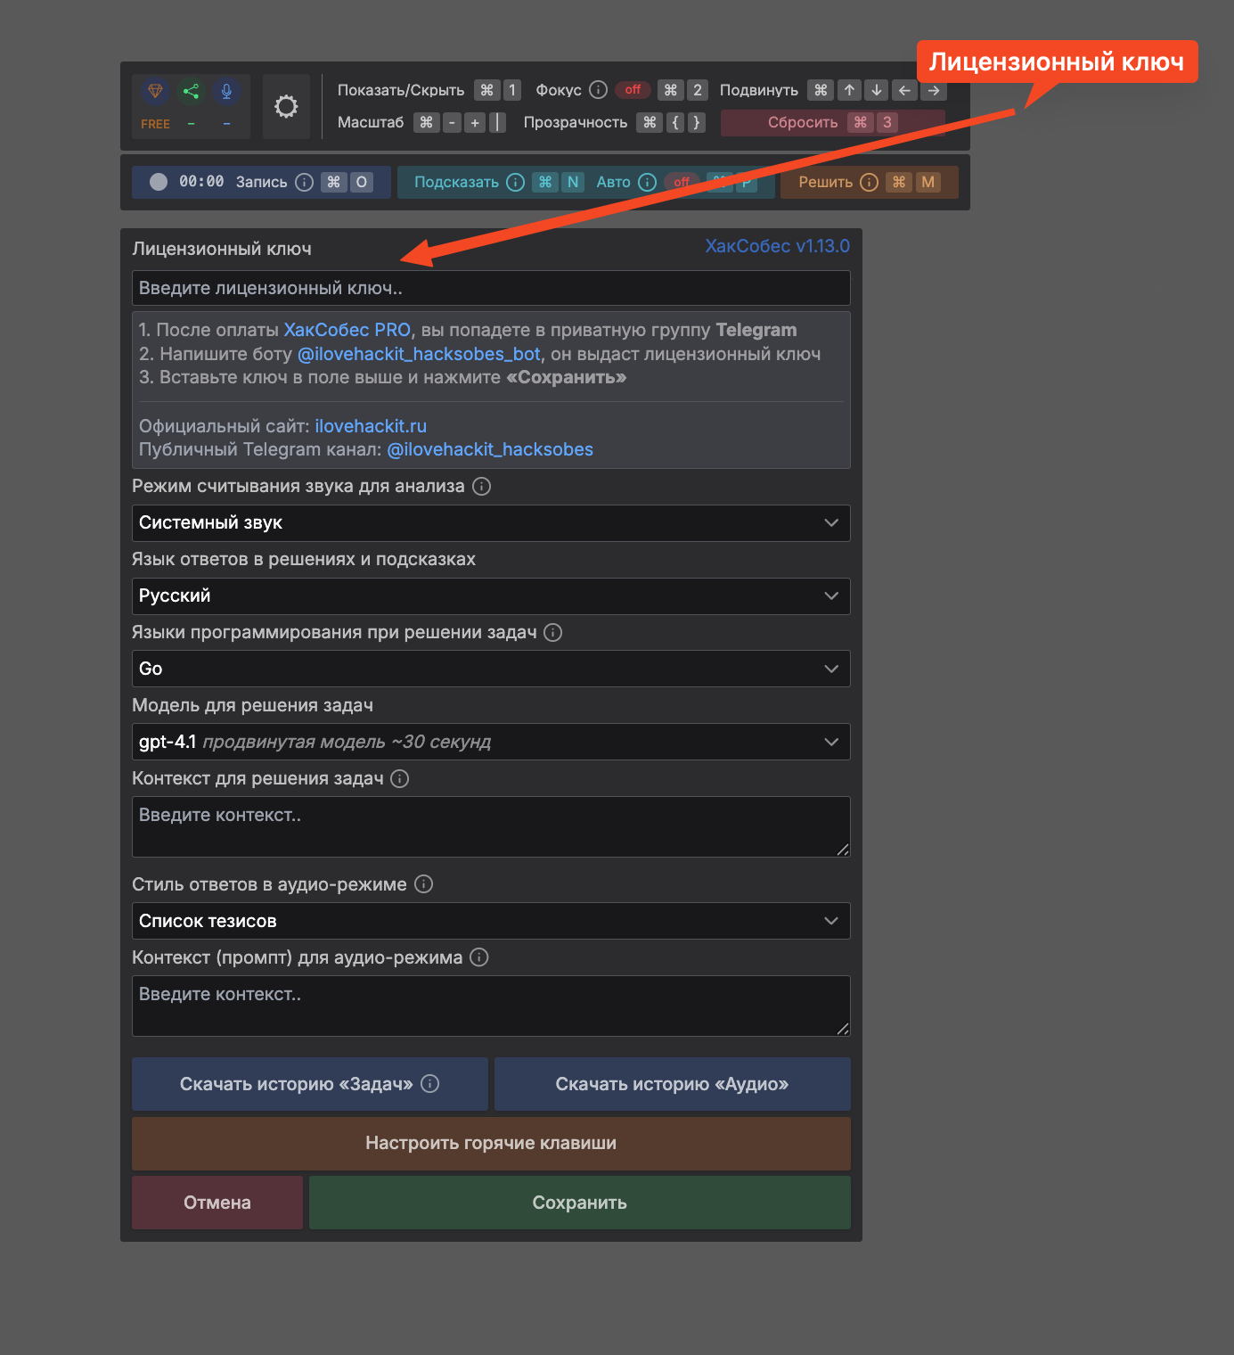Click the Сбросить button
Screen dimensions: 1234x1355
tap(832, 122)
